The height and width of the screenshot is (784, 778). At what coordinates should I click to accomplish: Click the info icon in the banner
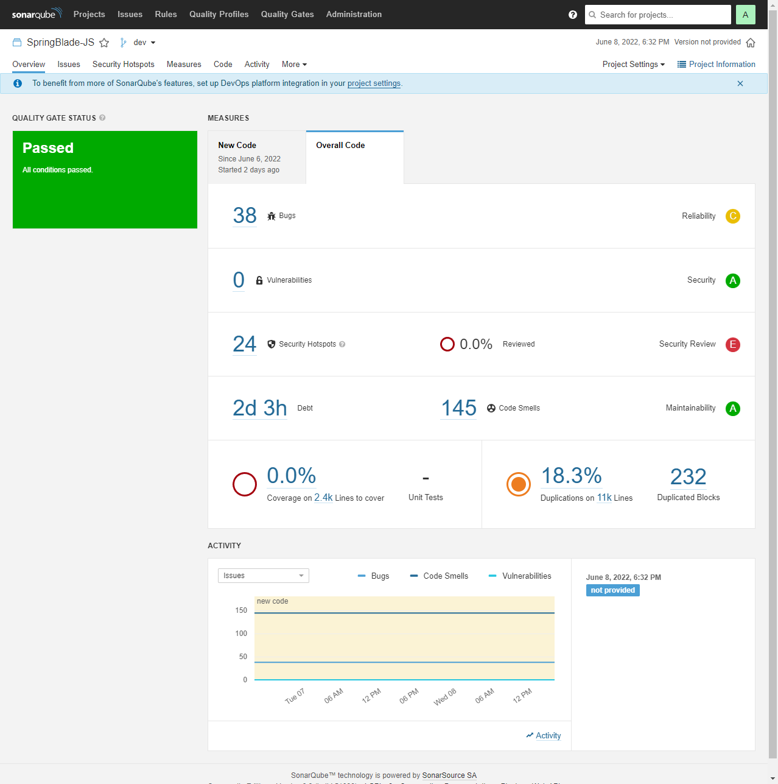pyautogui.click(x=18, y=83)
